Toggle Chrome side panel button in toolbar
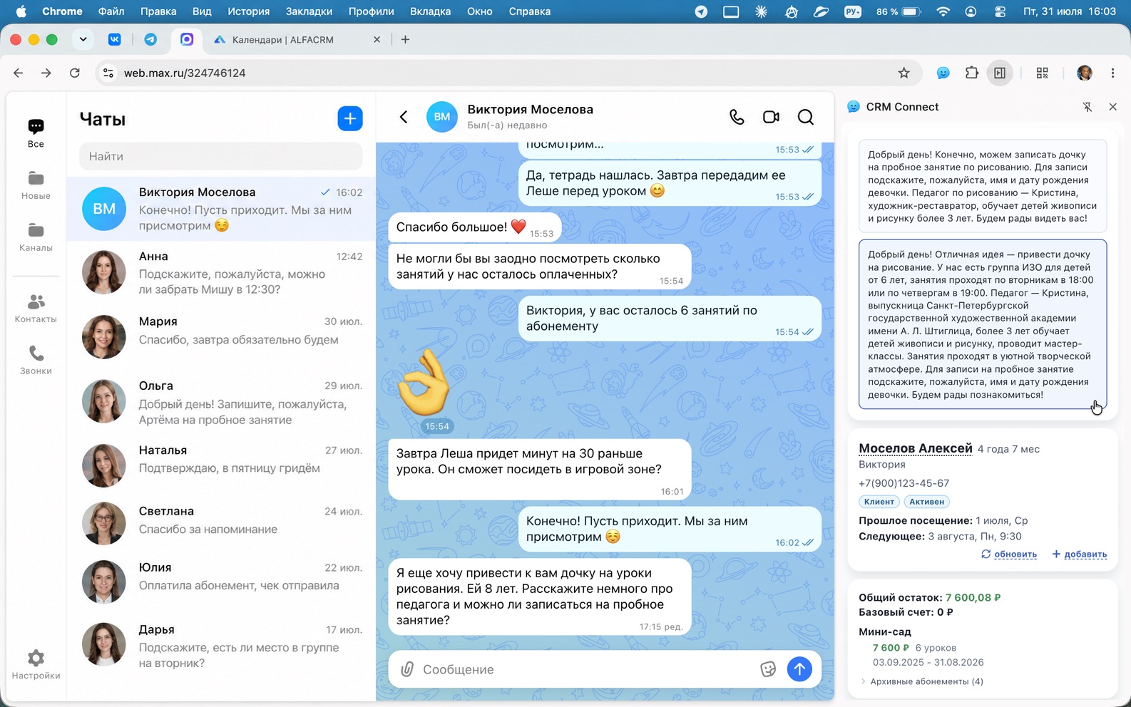 (1000, 73)
